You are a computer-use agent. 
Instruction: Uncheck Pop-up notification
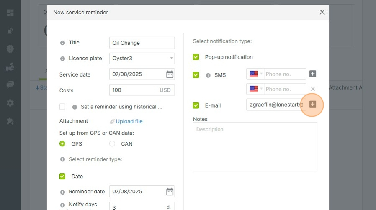[196, 57]
